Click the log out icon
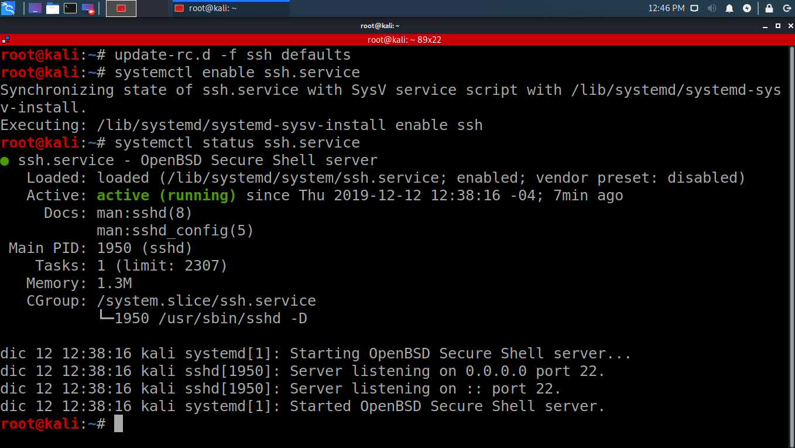Screen dimensions: 795x448 [x=786, y=8]
